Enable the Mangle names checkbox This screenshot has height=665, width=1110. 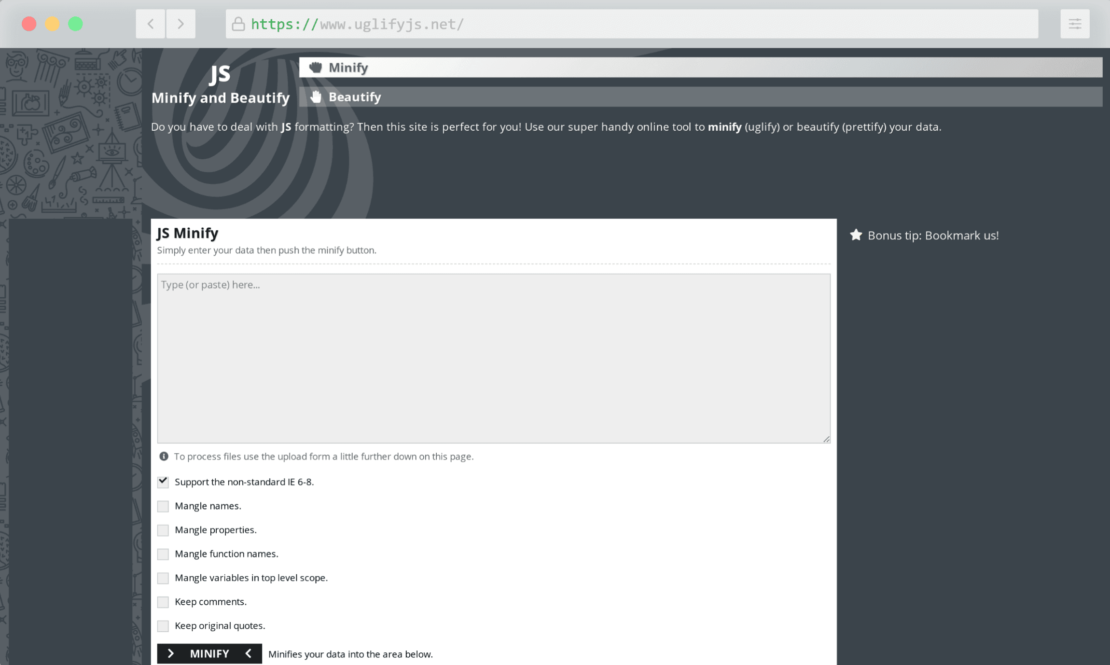point(163,506)
